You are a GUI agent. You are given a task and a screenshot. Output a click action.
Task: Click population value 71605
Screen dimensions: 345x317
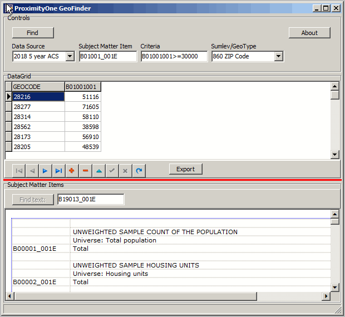83,107
